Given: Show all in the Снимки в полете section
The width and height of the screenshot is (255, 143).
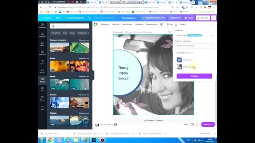Looking at the screenshot, I should 84,40.
